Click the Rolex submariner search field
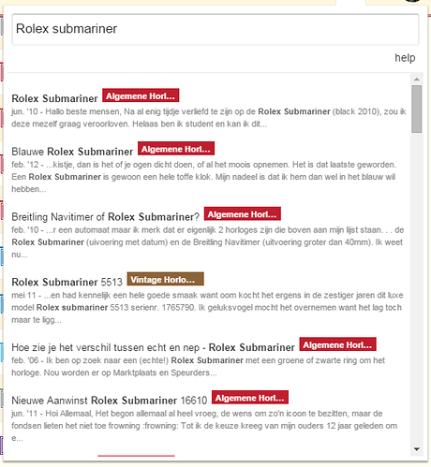 pos(215,29)
